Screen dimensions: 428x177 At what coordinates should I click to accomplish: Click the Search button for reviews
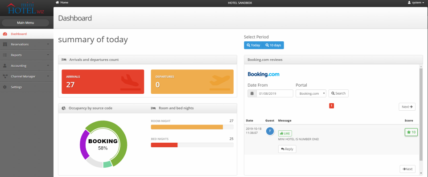pyautogui.click(x=338, y=93)
